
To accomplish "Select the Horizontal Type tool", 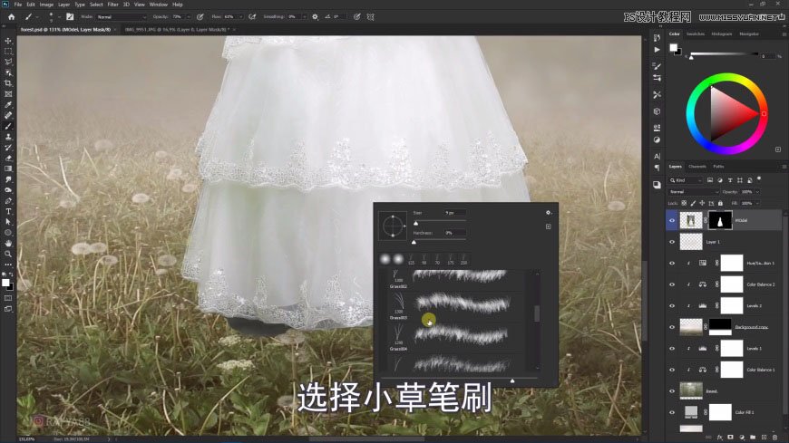I will (x=8, y=211).
